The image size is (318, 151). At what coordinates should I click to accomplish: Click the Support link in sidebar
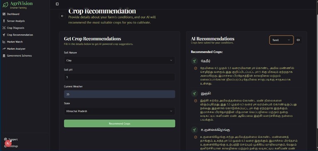[x=13, y=139]
